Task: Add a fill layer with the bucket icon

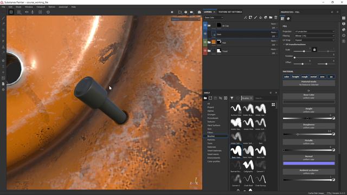Action: coord(260,17)
